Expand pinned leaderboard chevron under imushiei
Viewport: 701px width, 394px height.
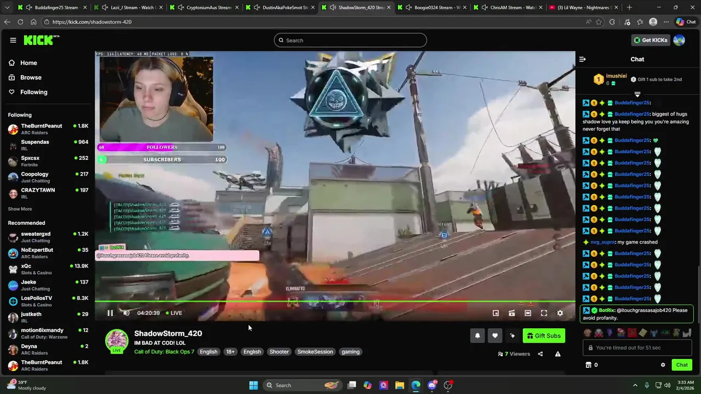point(637,95)
